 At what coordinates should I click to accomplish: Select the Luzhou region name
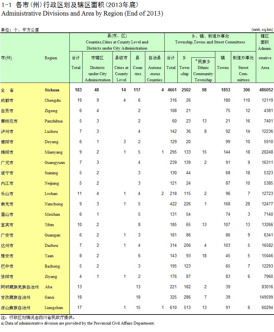[51, 132]
